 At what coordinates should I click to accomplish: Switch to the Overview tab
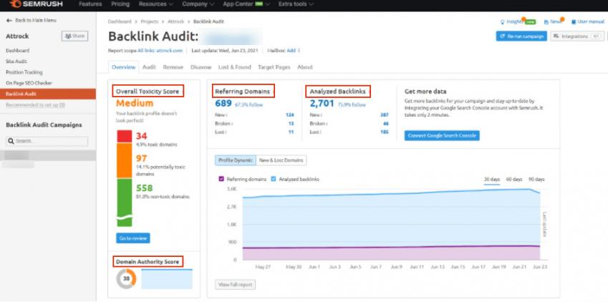tap(123, 67)
